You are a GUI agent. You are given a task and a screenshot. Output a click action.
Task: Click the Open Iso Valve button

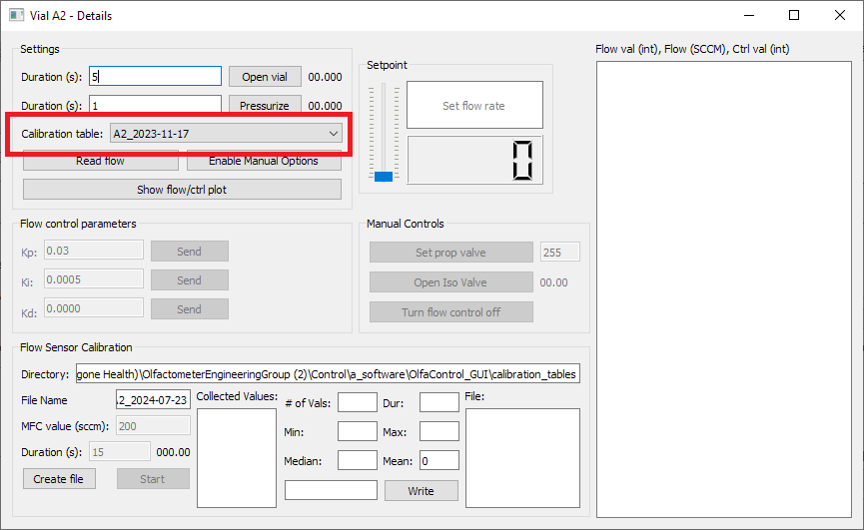(x=451, y=281)
